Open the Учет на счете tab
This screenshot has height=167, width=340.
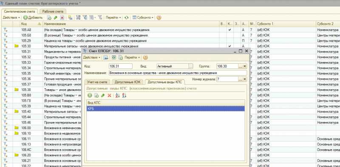coord(97,82)
